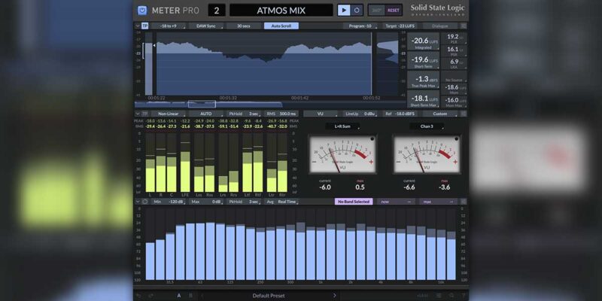Click the 6.9 LRA readout

tap(454, 63)
